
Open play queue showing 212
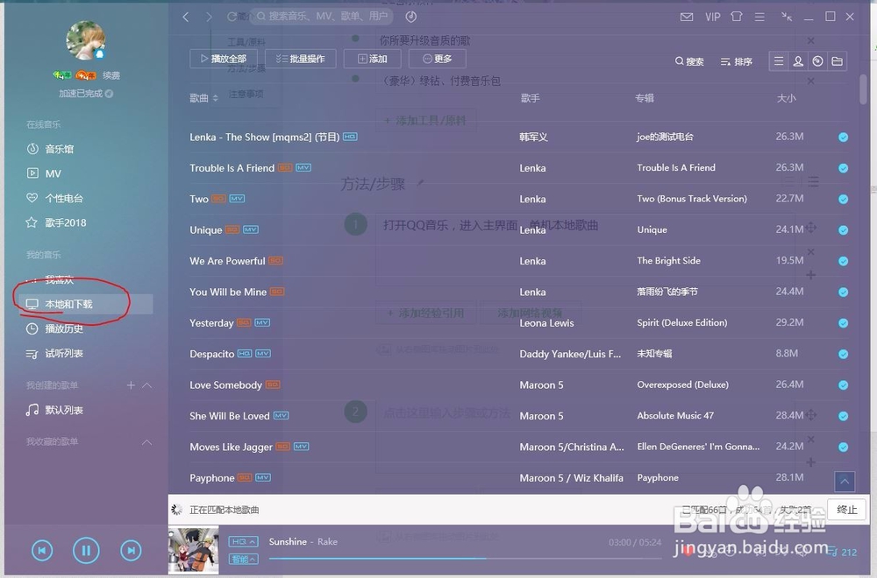point(842,552)
